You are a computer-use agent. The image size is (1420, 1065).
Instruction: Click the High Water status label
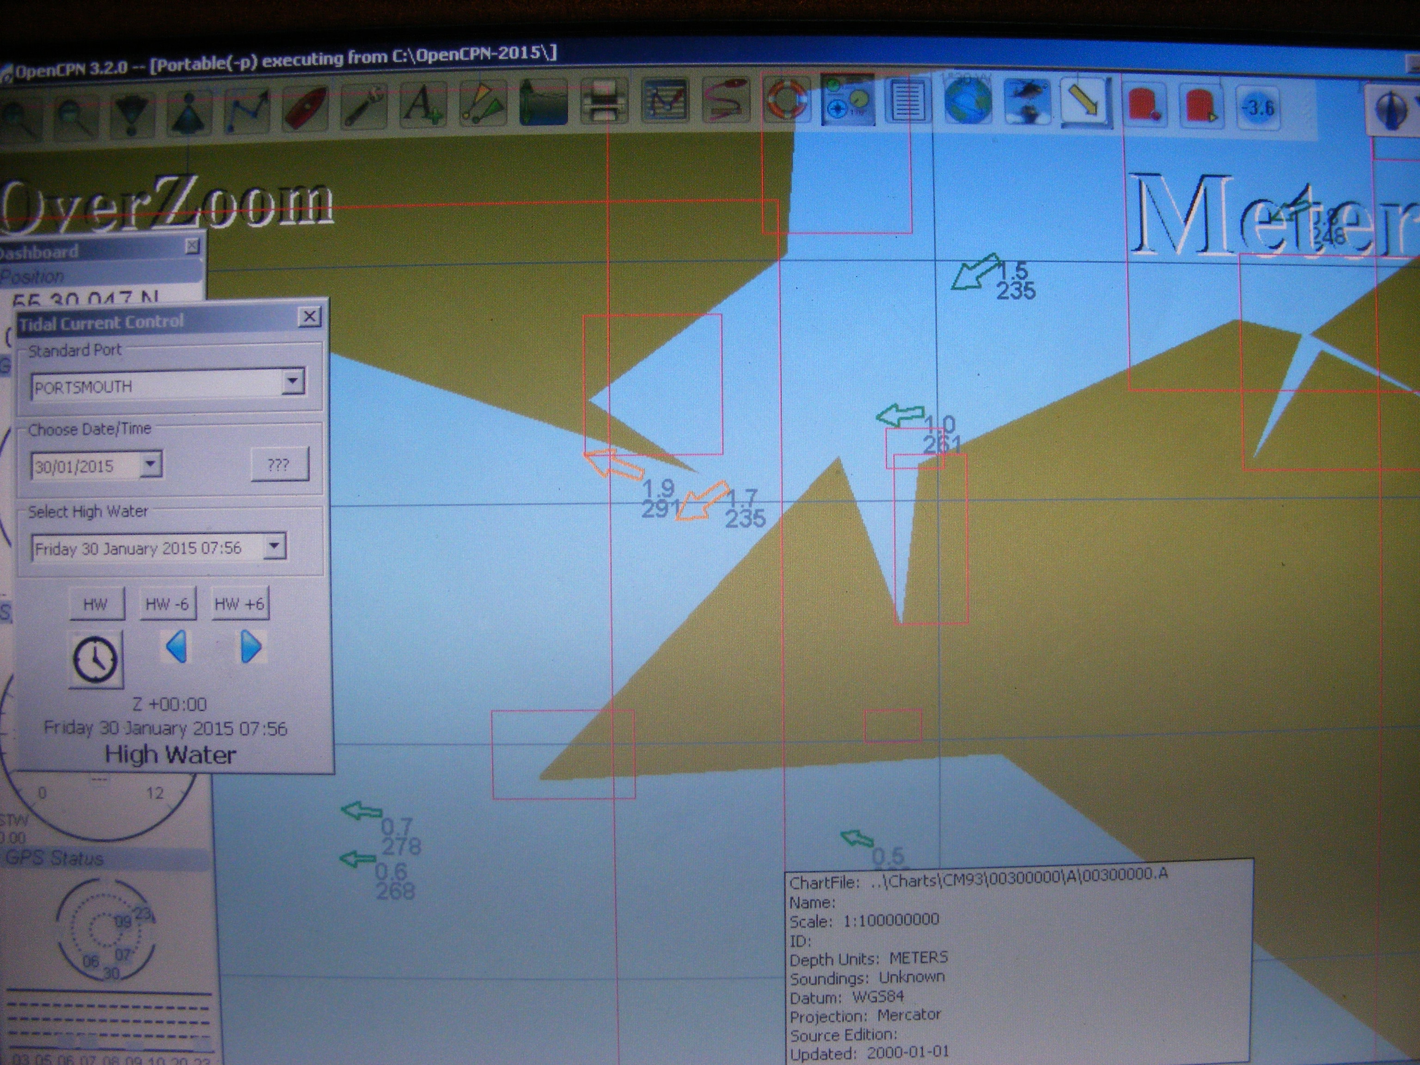click(171, 754)
